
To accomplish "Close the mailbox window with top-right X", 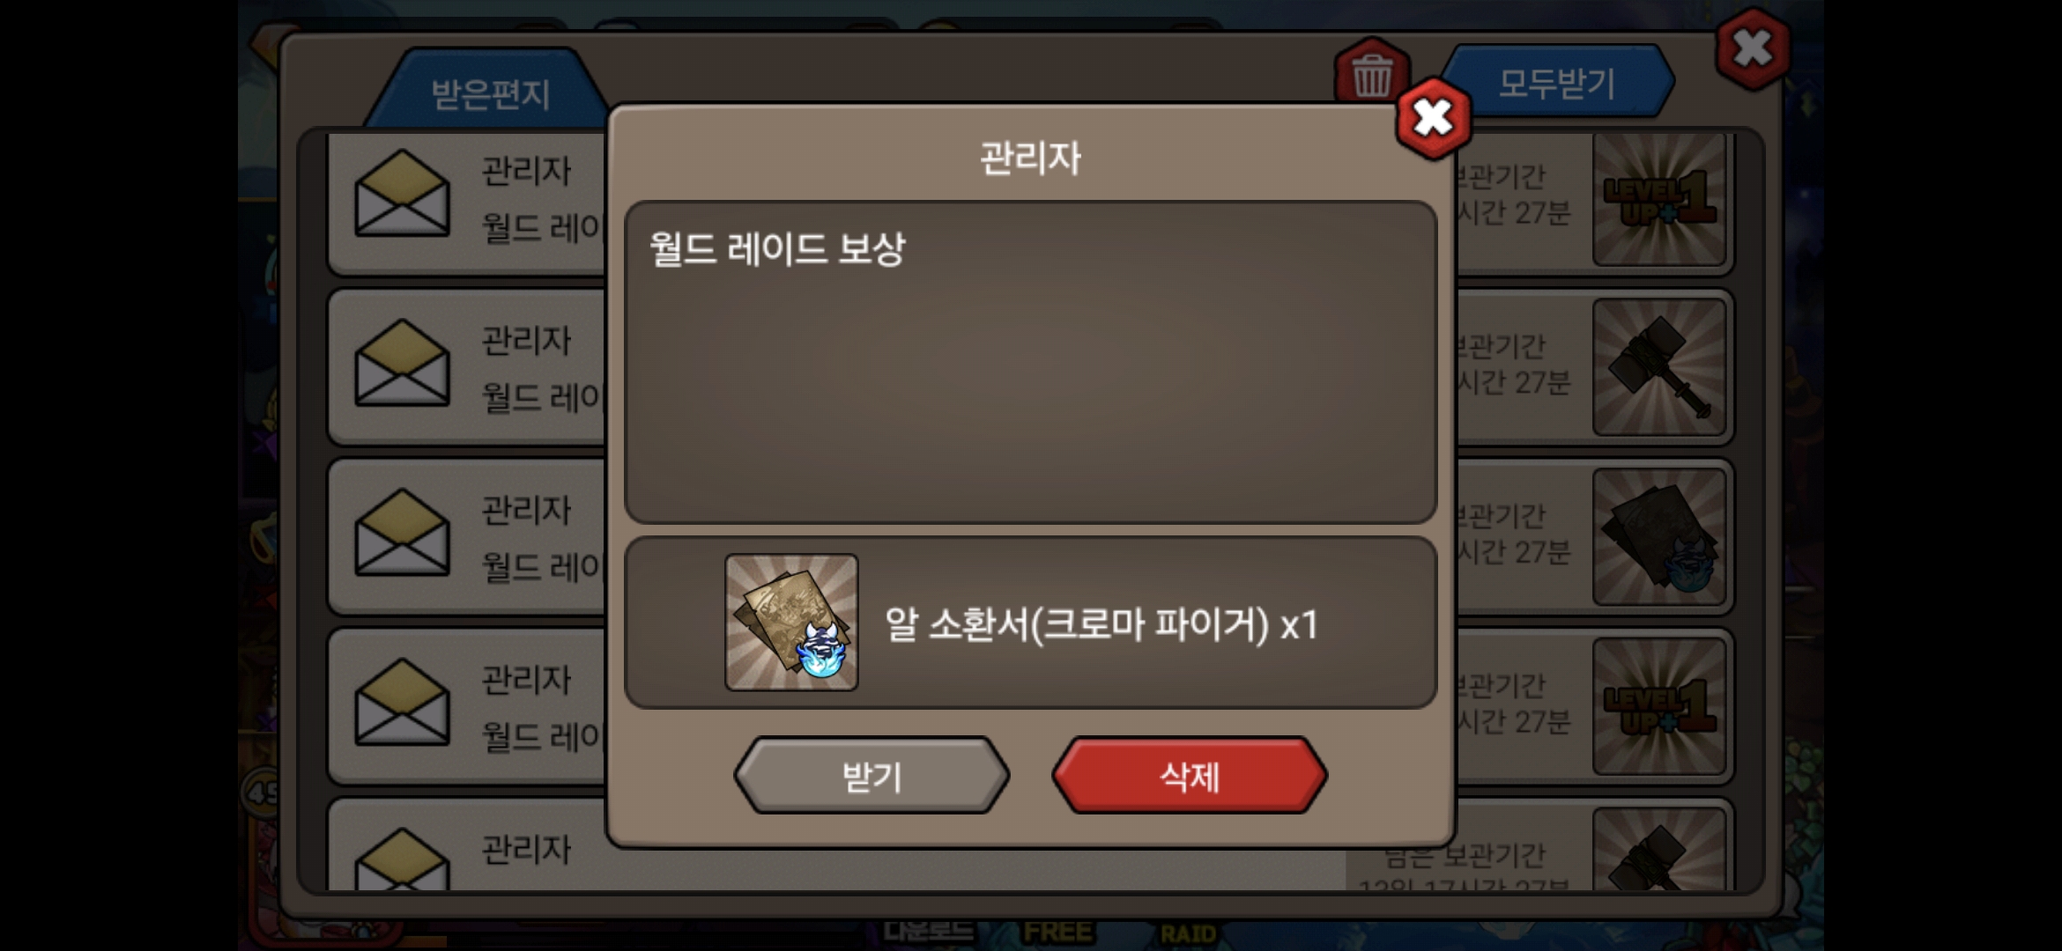I will pyautogui.click(x=1752, y=48).
